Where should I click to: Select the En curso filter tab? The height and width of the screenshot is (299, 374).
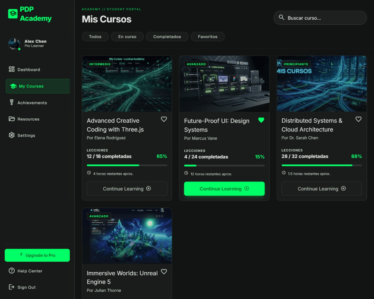(x=127, y=37)
